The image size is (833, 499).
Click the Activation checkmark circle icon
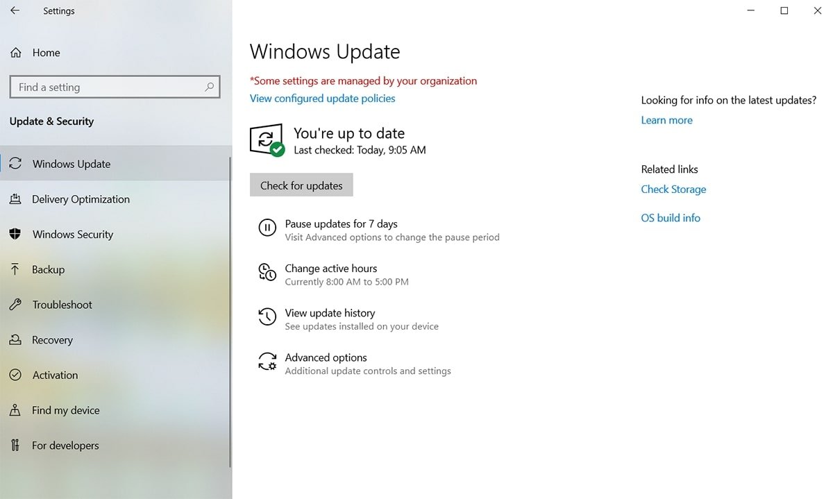coord(15,375)
